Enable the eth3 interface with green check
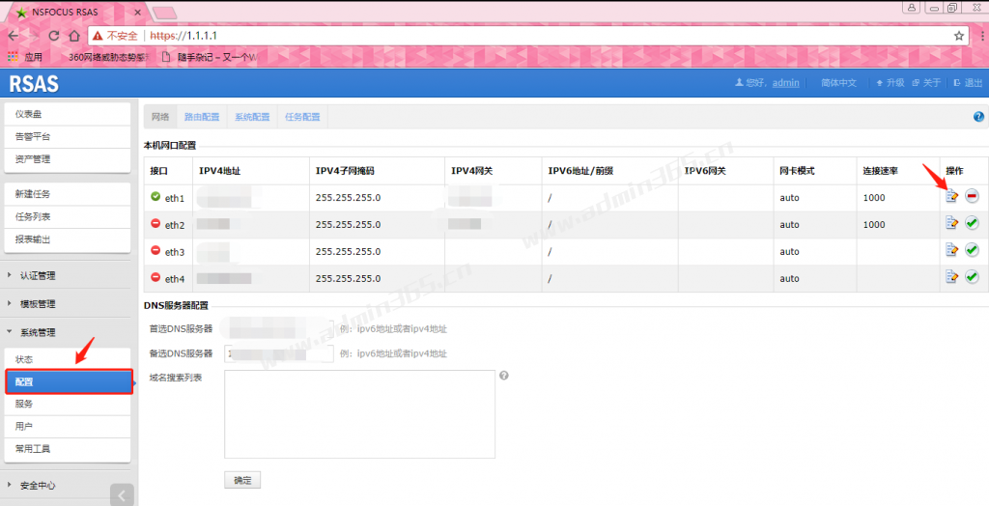 [972, 250]
